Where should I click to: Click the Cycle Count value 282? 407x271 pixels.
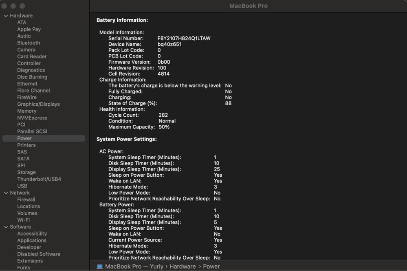(163, 115)
